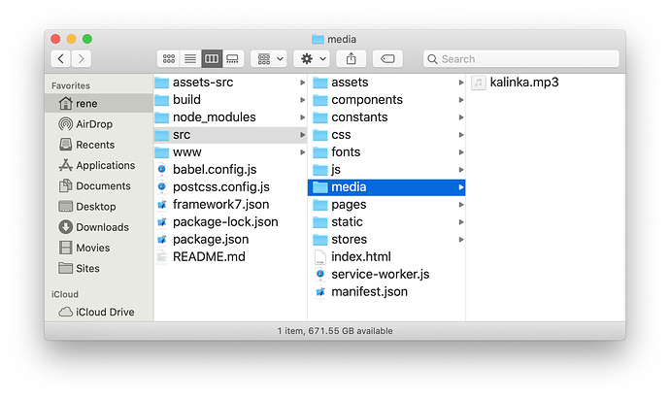Screen dimensions: 670x398
Task: Select the assets-src folder
Action: (x=230, y=82)
